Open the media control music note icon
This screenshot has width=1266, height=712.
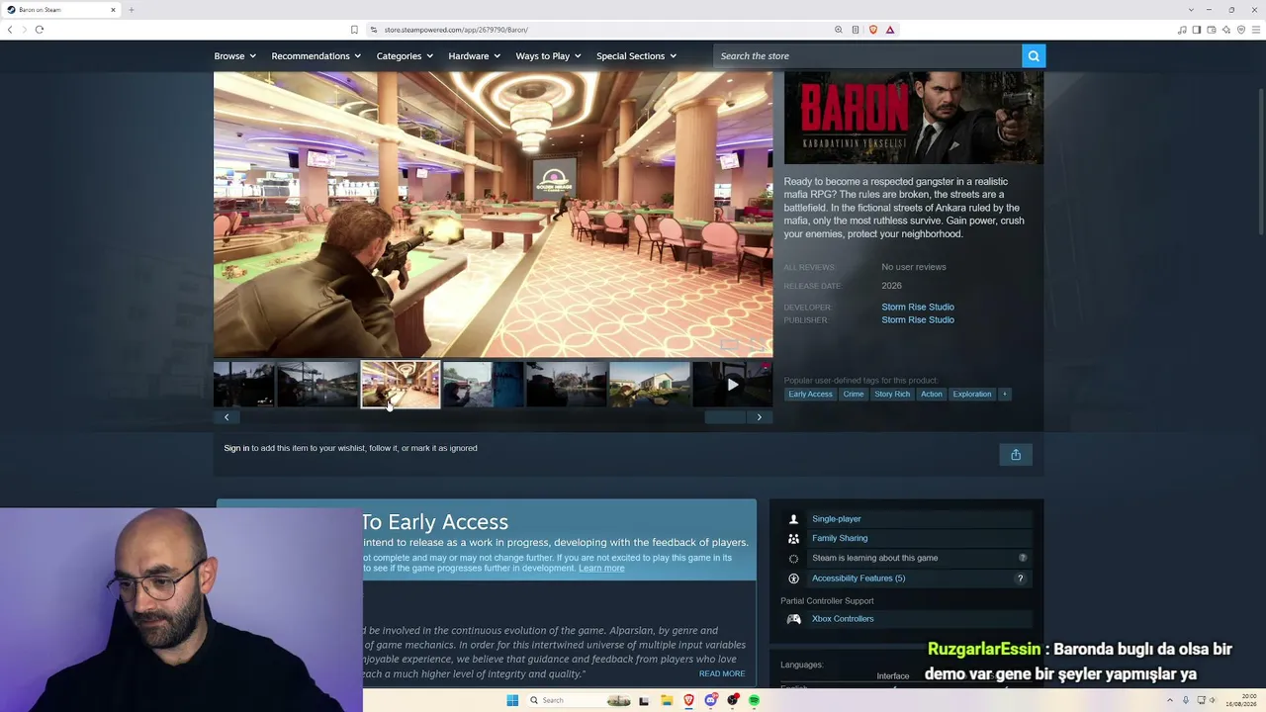pyautogui.click(x=1182, y=30)
